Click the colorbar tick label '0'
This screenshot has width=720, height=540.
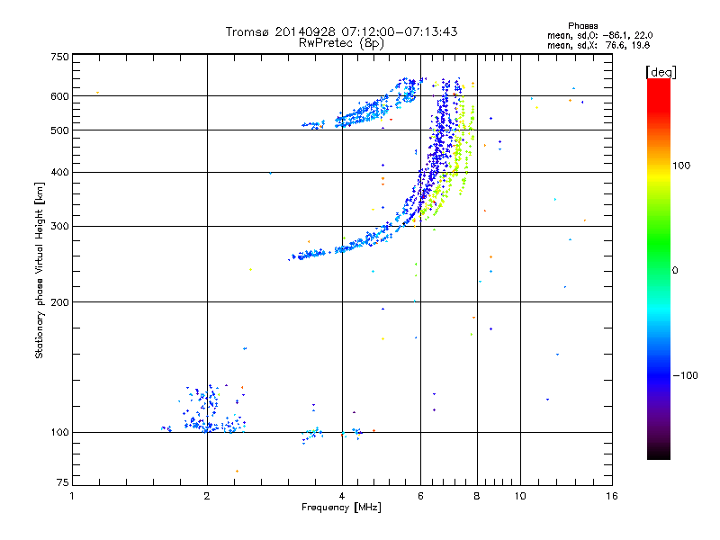tap(675, 271)
